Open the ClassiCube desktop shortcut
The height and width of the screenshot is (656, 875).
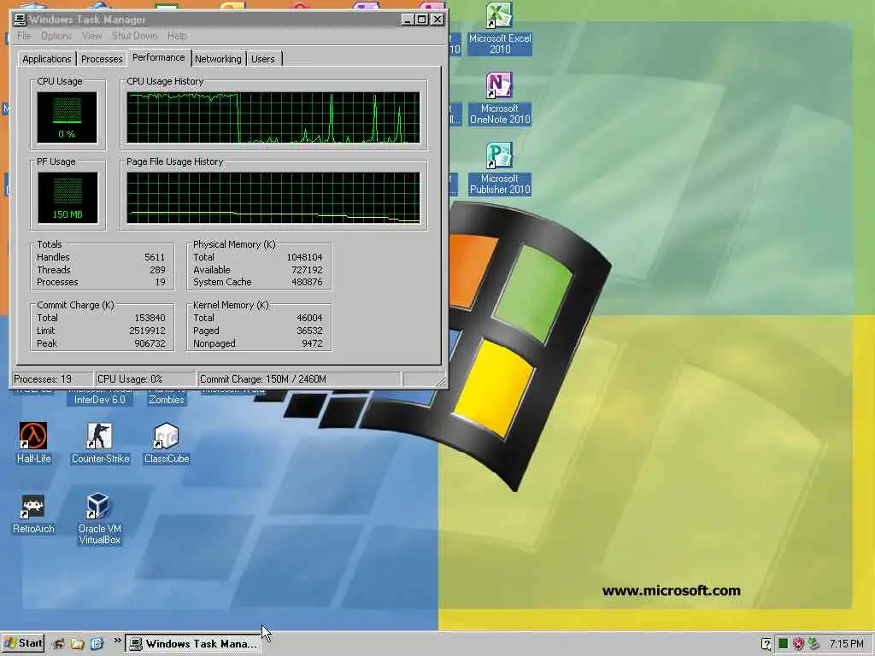[167, 443]
